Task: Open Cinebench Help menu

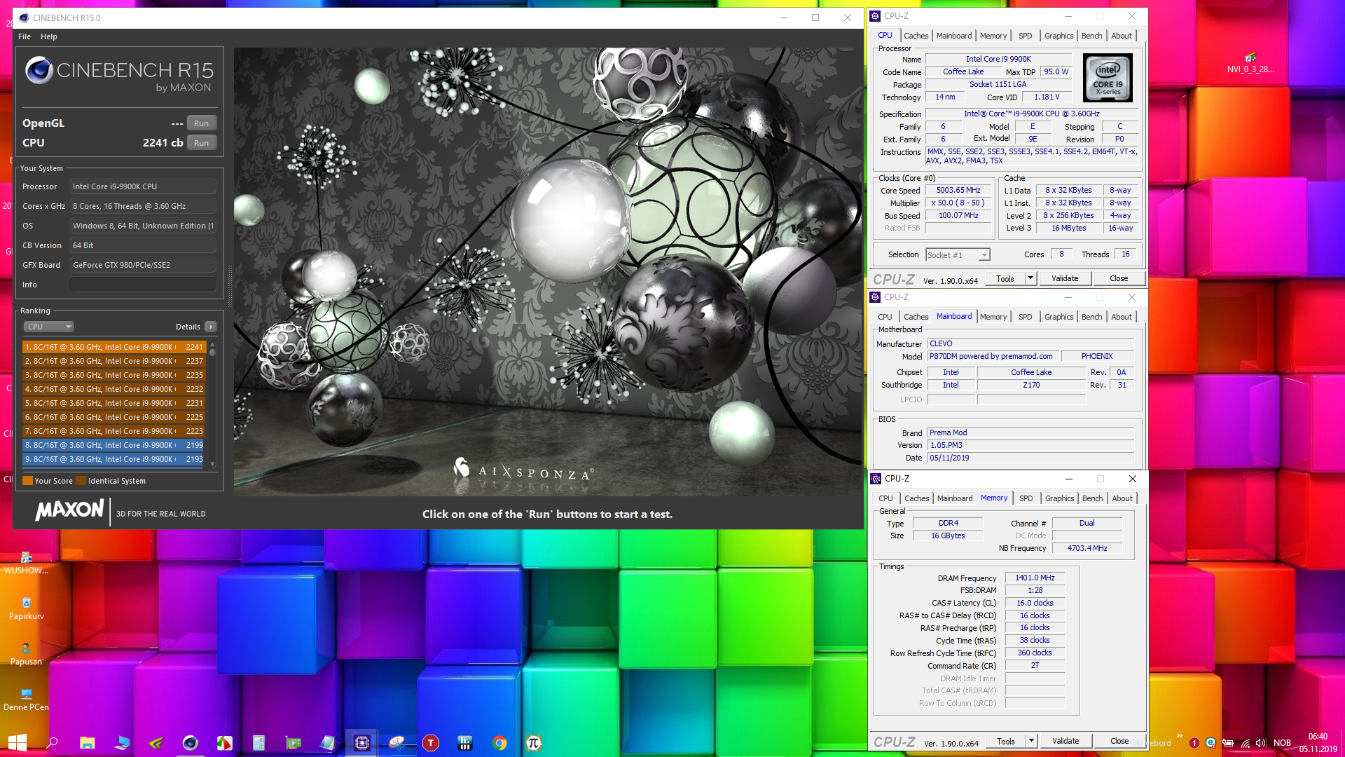Action: tap(49, 36)
